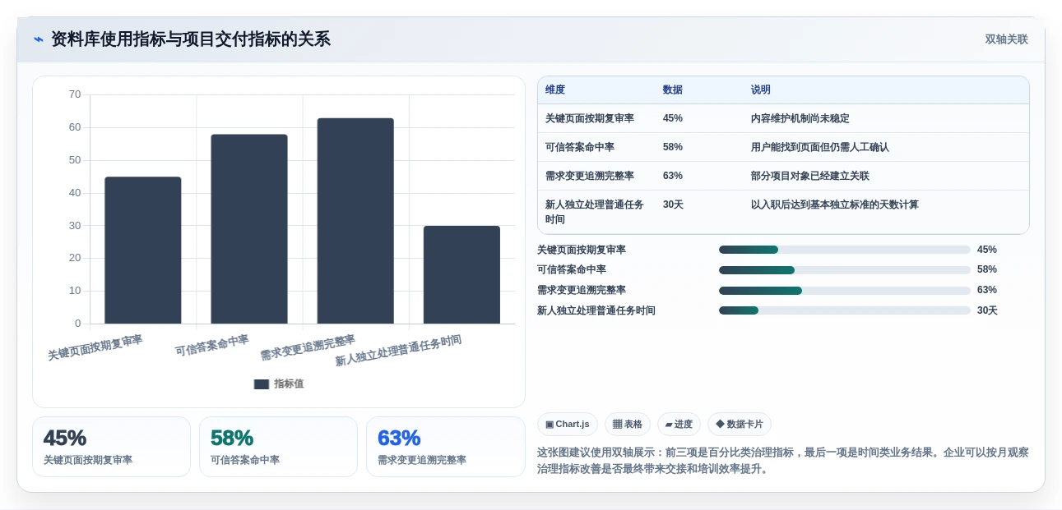The height and width of the screenshot is (510, 1062).
Task: Click the 关键页面按期复审率 x-axis label
Action: pos(95,347)
